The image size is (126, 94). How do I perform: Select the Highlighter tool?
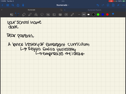point(30,15)
